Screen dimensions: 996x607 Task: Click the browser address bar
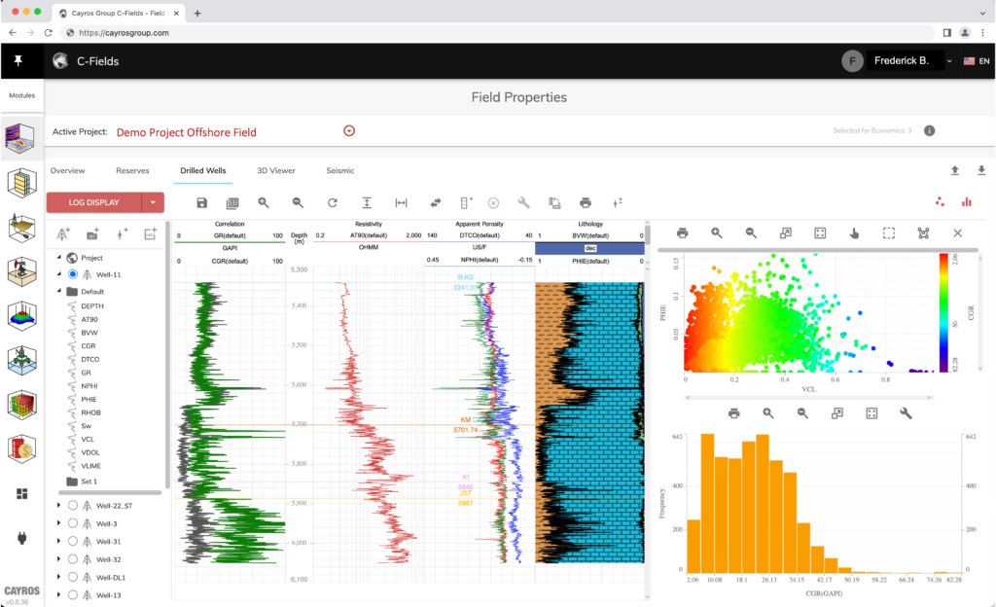pyautogui.click(x=499, y=32)
